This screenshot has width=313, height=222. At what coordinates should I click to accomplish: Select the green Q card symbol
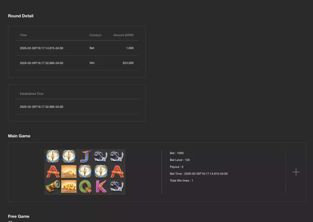(x=85, y=186)
